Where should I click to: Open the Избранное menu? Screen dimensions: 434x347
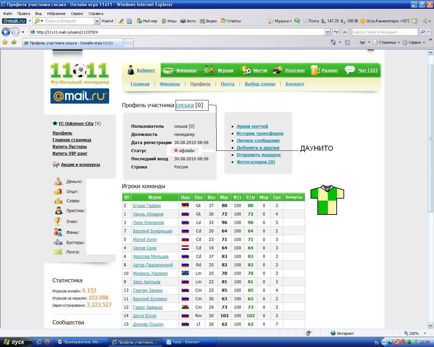click(56, 14)
